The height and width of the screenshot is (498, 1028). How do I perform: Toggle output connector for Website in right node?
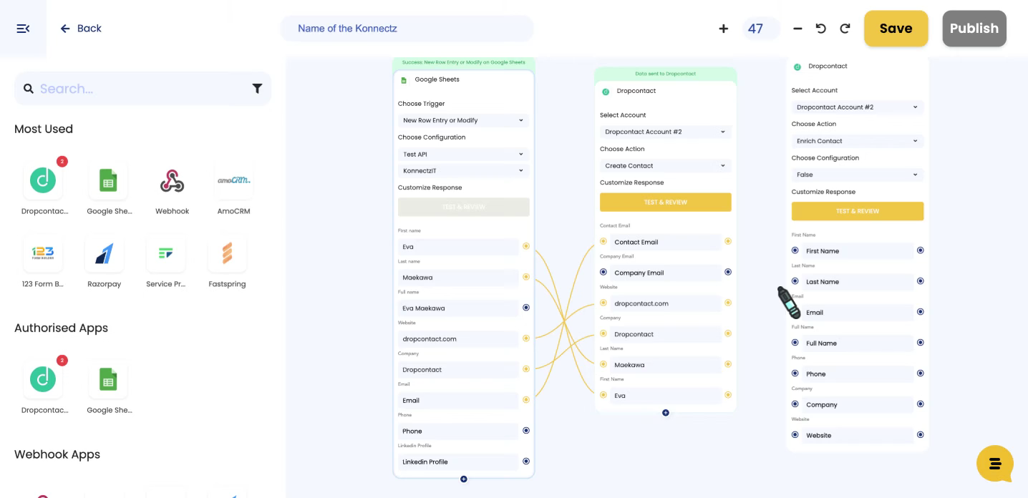(920, 434)
